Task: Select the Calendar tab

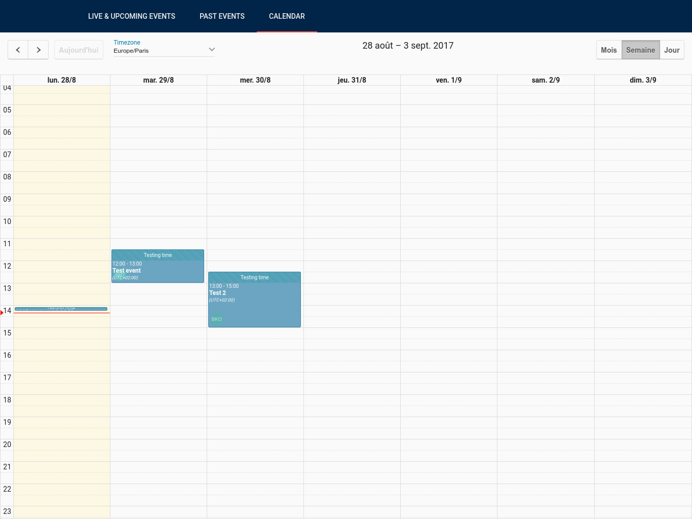Action: point(287,16)
